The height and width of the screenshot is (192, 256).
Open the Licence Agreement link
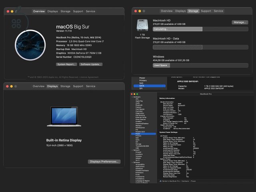tap(89, 77)
